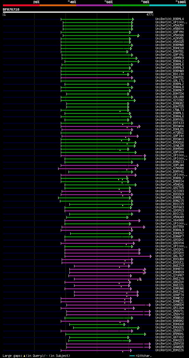The width and height of the screenshot is (189, 358).
Task: Select hit label UniRef100_Q4W6D4
Action: 170,305
